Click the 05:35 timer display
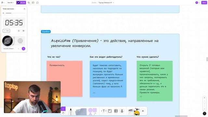This screenshot has height=117, width=208. point(14,22)
